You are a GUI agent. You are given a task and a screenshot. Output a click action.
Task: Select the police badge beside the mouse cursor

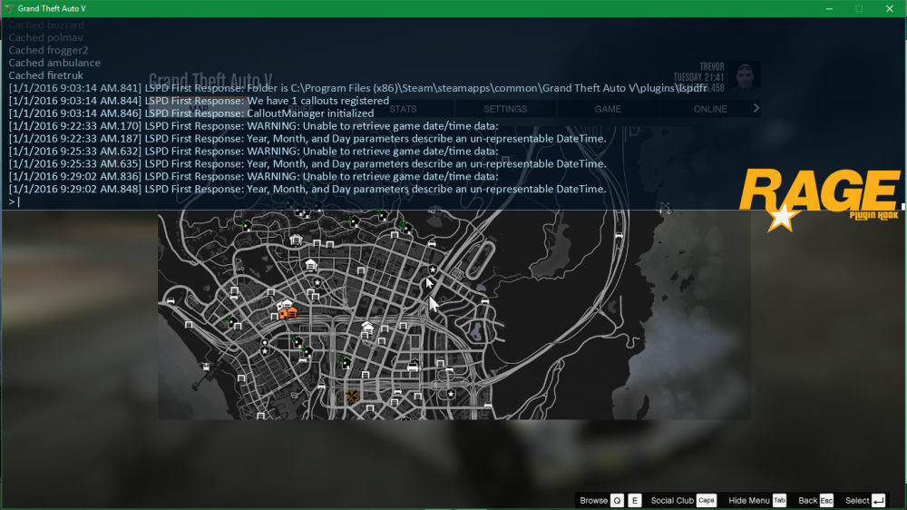[x=432, y=270]
